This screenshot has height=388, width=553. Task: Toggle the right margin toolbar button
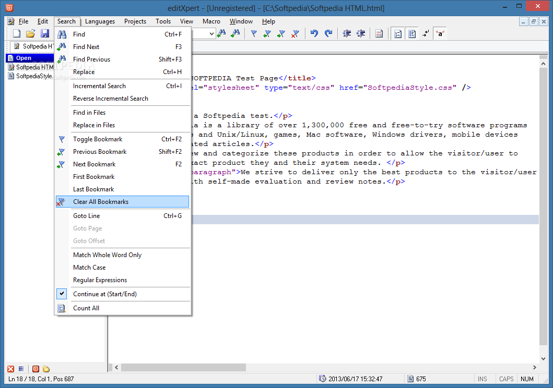[x=411, y=33]
